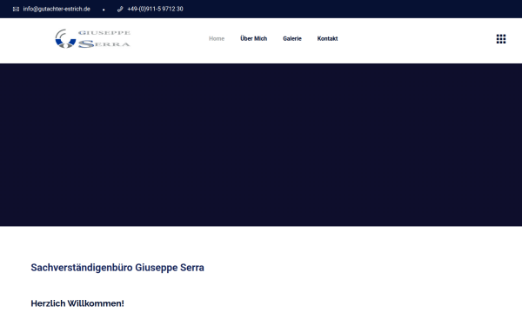
Task: Click the Herzlich Willkommen! heading
Action: (x=77, y=303)
